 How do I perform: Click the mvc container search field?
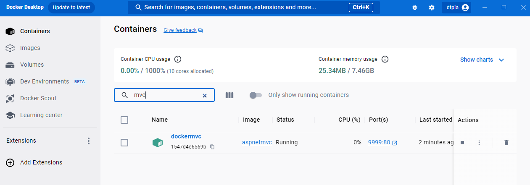point(164,95)
